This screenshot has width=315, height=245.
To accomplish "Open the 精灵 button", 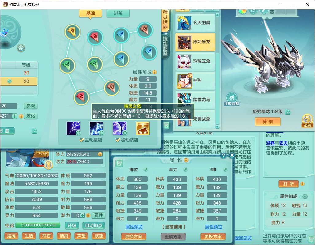I will [x=64, y=236].
